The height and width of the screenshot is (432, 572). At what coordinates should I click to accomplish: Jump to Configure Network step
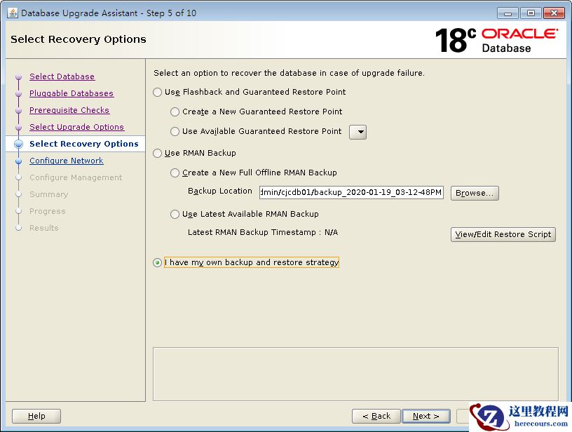tap(67, 161)
